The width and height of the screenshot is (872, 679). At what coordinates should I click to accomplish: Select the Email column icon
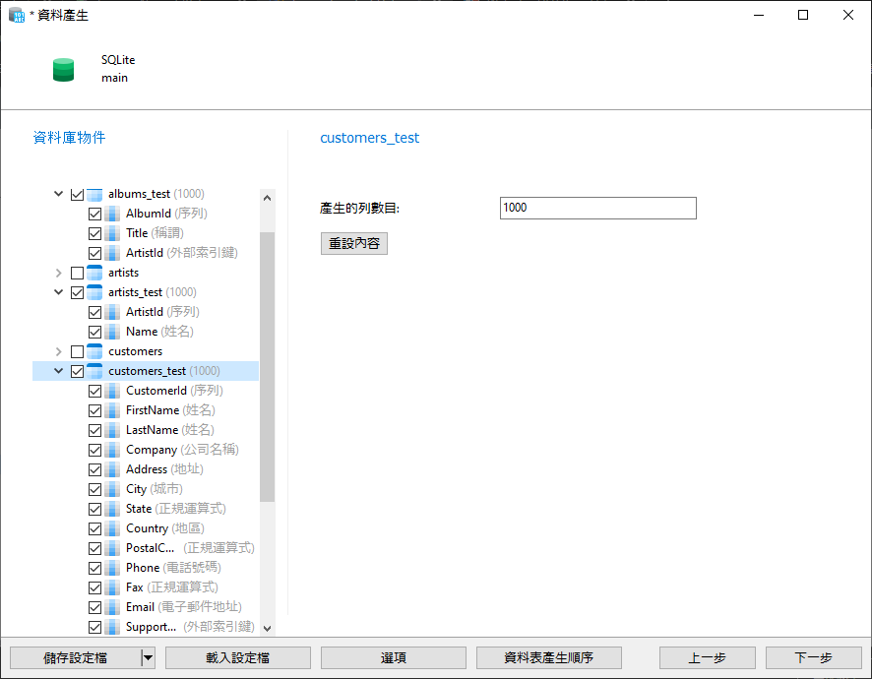pos(113,607)
